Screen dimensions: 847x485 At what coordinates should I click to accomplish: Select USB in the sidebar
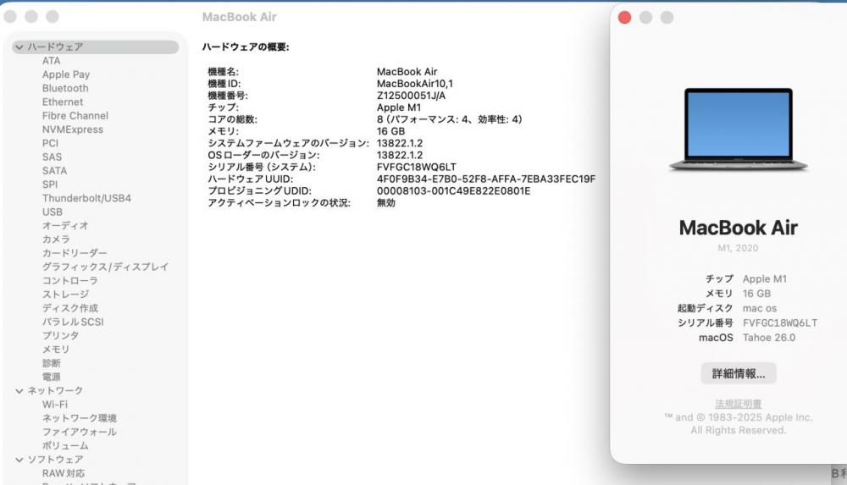point(53,212)
